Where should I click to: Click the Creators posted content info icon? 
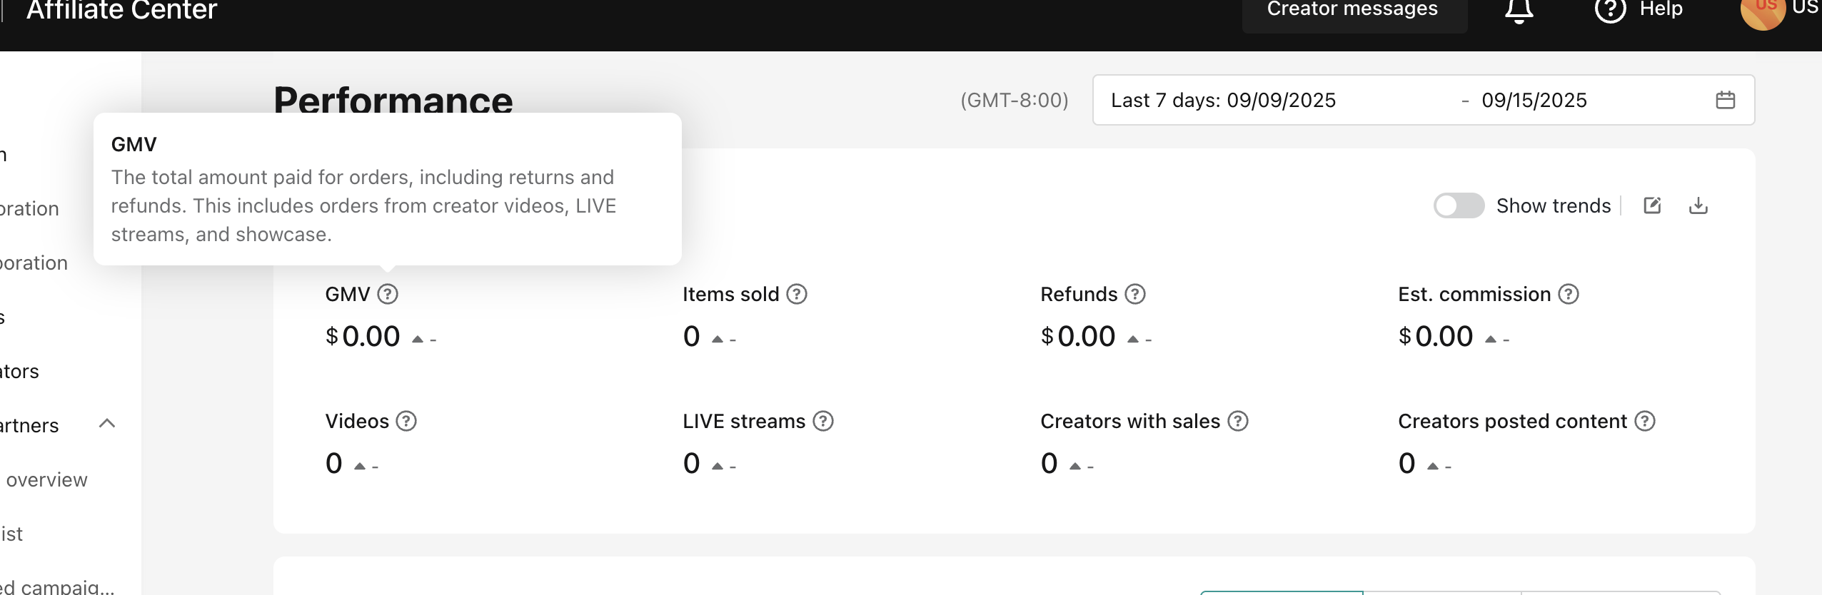pyautogui.click(x=1645, y=421)
